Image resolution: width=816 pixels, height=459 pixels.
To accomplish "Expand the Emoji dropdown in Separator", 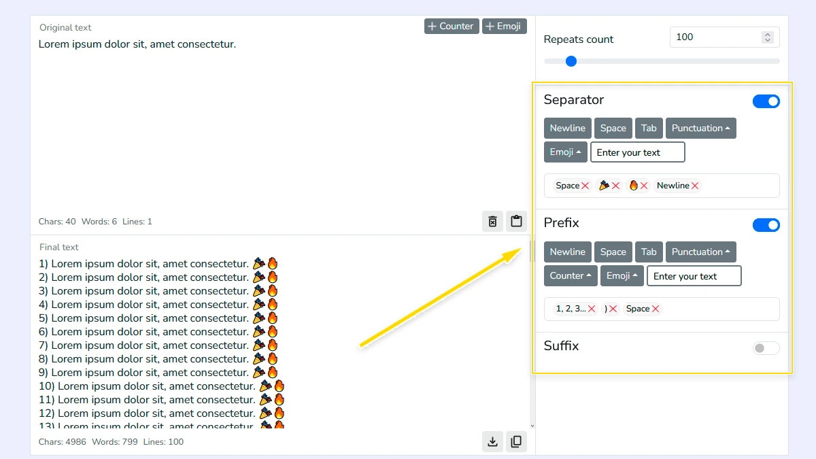I will pyautogui.click(x=565, y=152).
